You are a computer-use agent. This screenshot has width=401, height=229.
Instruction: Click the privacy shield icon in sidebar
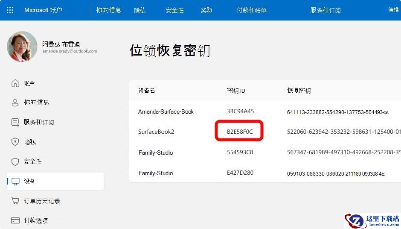(x=15, y=142)
